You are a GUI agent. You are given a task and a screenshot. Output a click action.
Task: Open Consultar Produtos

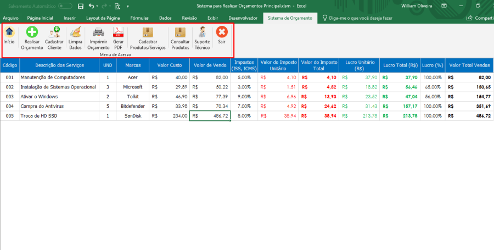coord(180,38)
